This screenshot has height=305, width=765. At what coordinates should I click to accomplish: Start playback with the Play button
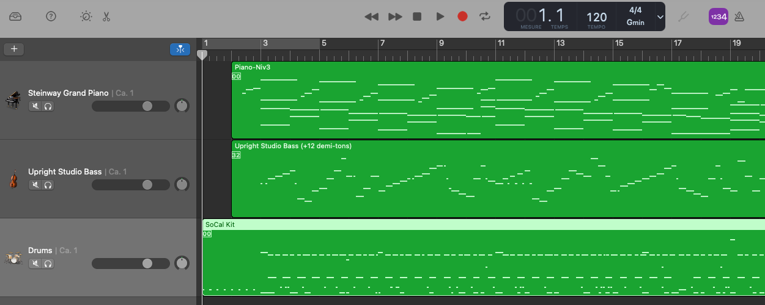click(x=440, y=16)
